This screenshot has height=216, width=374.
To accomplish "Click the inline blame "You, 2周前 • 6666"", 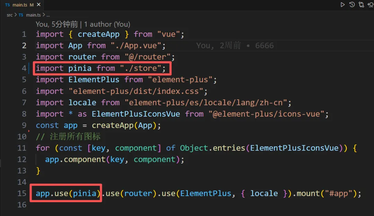I will click(235, 46).
